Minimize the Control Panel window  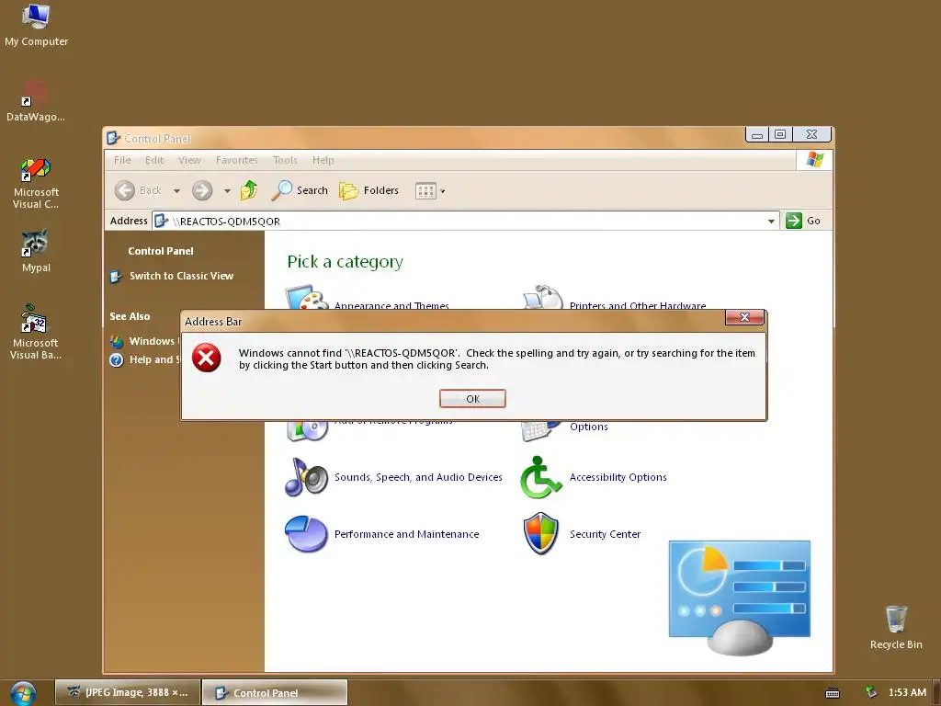[x=757, y=134]
